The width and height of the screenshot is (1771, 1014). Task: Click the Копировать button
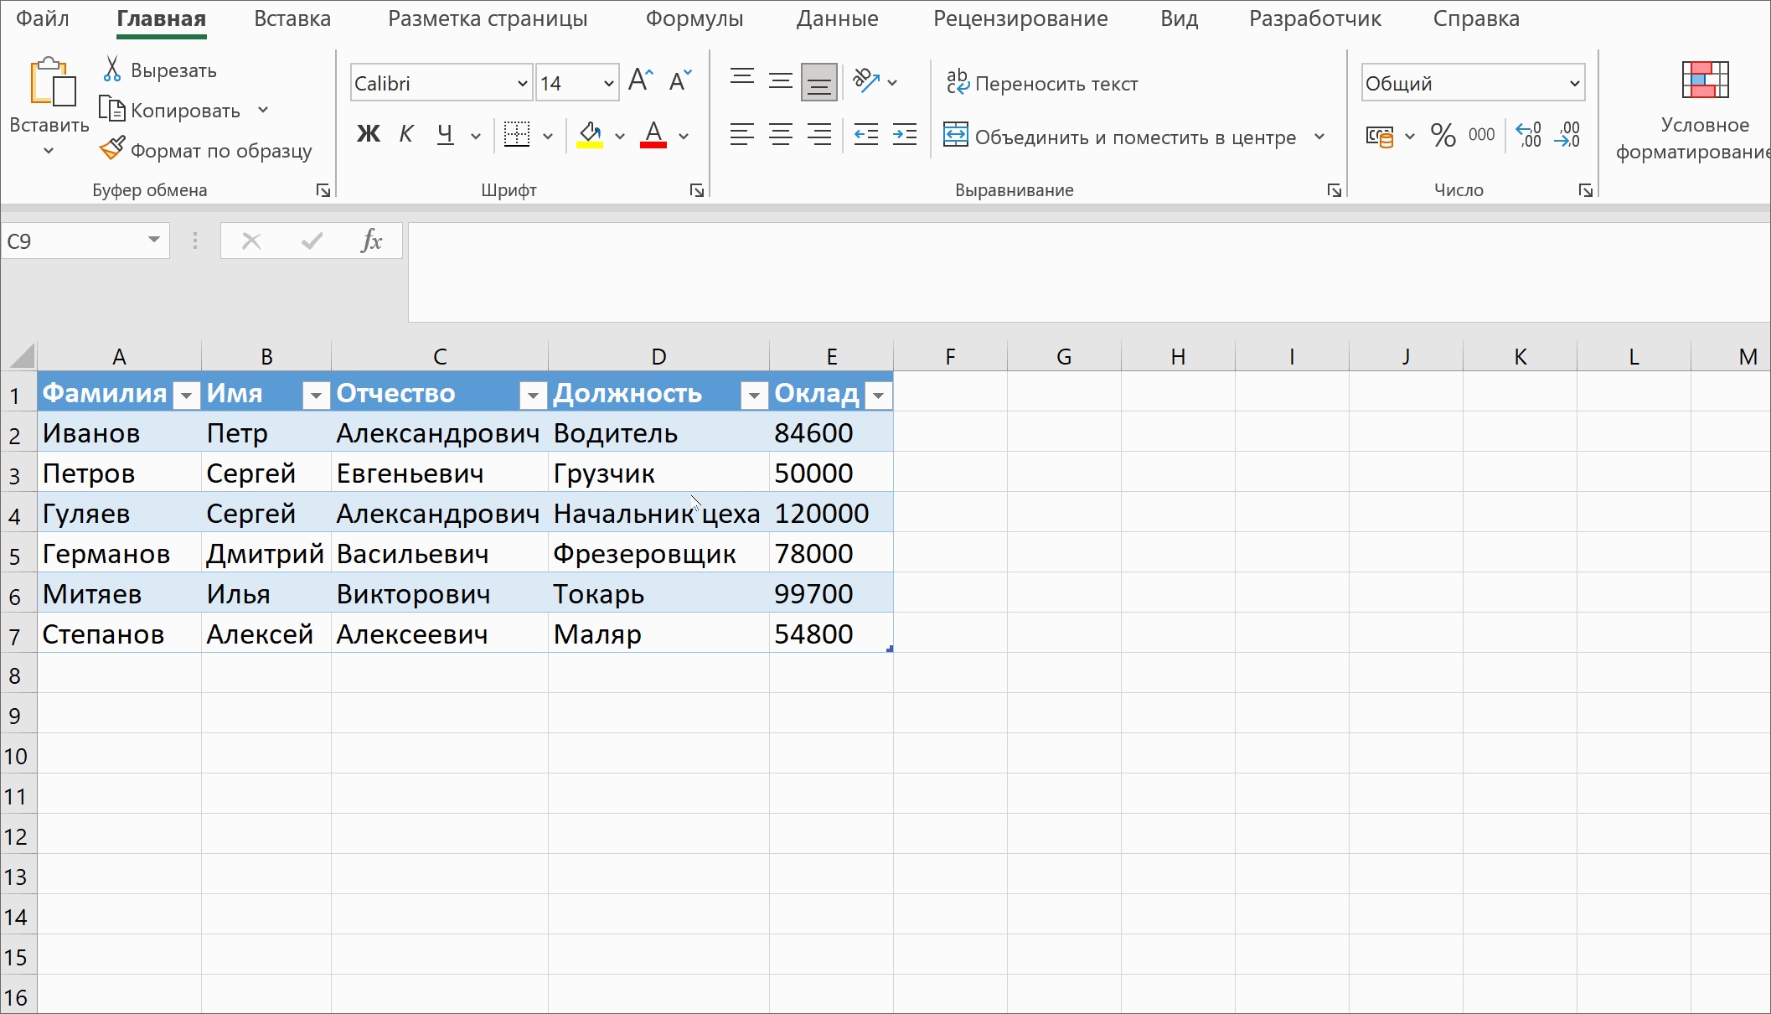pyautogui.click(x=171, y=110)
